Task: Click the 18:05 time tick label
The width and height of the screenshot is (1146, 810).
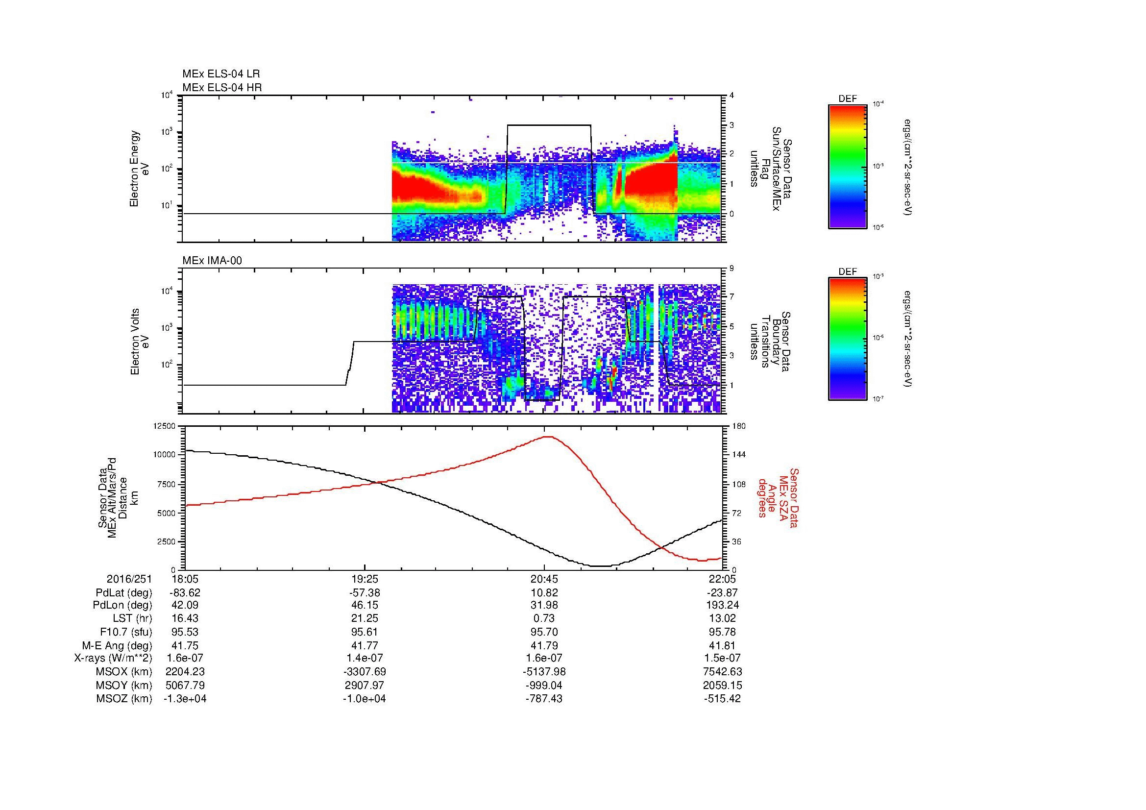Action: 185,579
